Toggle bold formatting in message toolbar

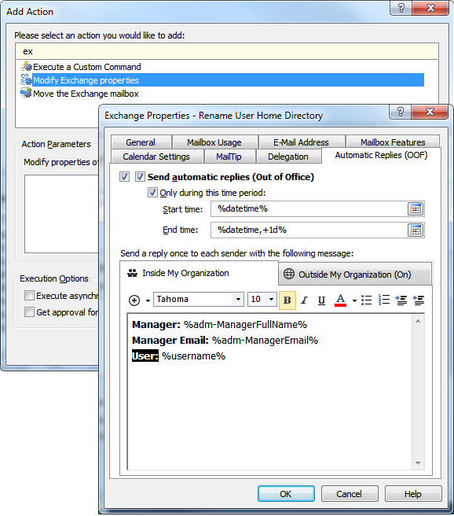click(x=287, y=300)
